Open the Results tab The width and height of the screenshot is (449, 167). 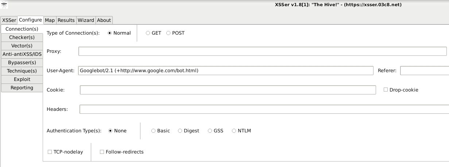(x=66, y=20)
